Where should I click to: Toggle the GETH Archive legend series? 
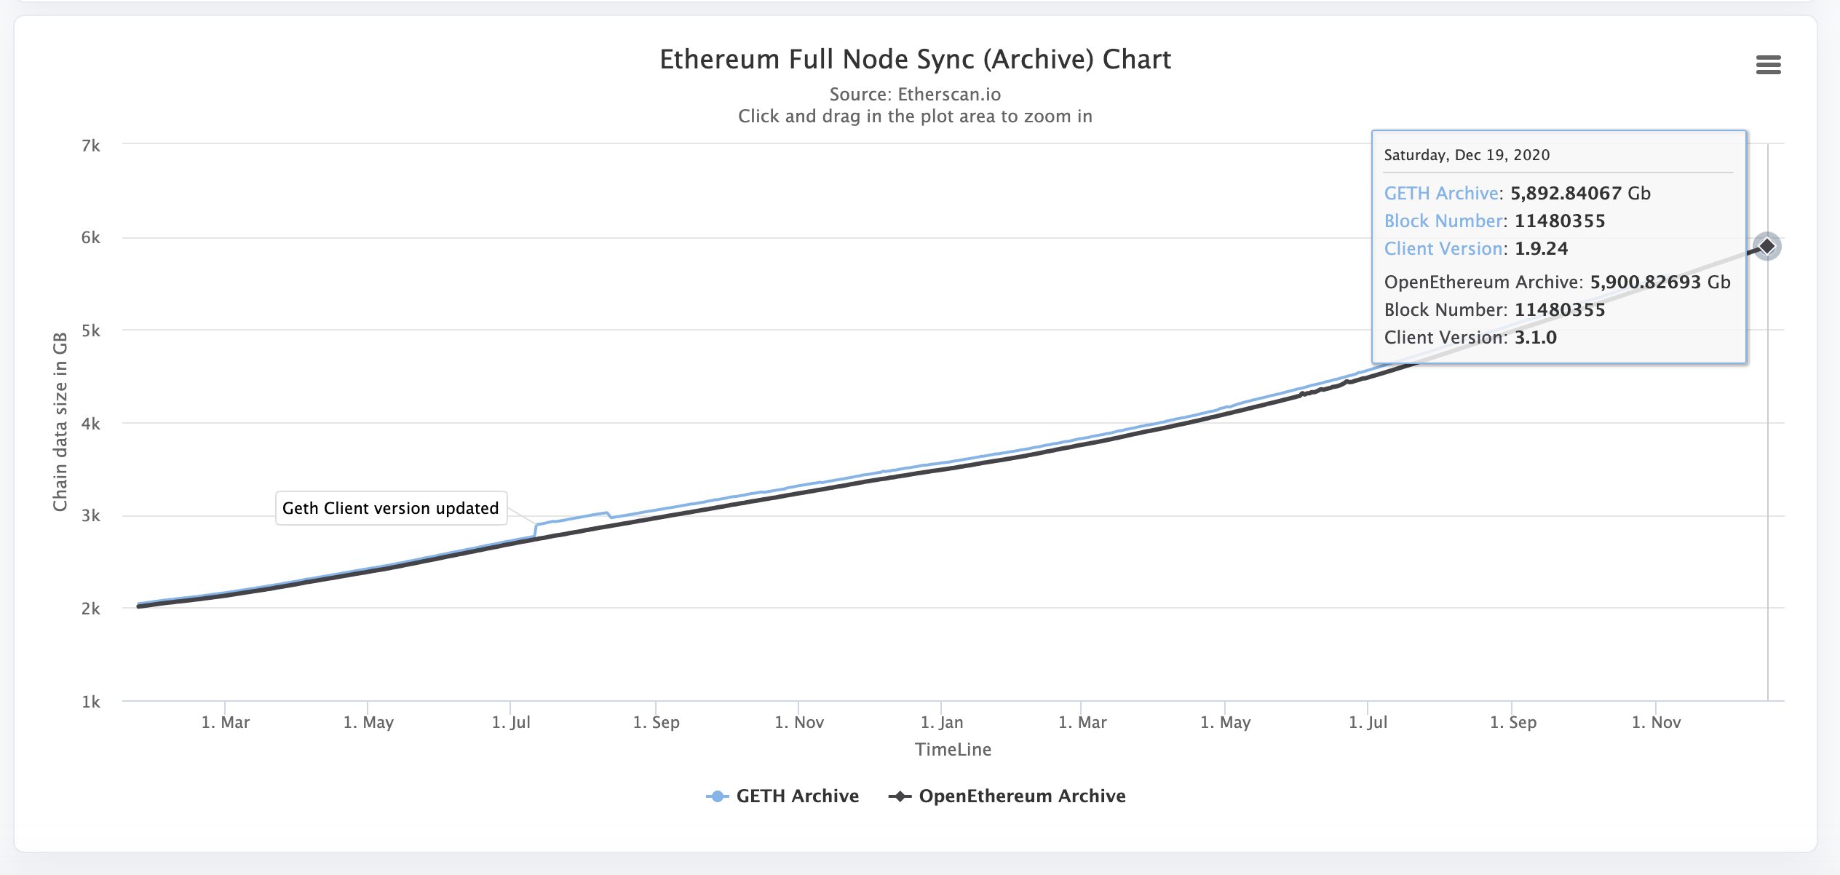click(x=782, y=796)
